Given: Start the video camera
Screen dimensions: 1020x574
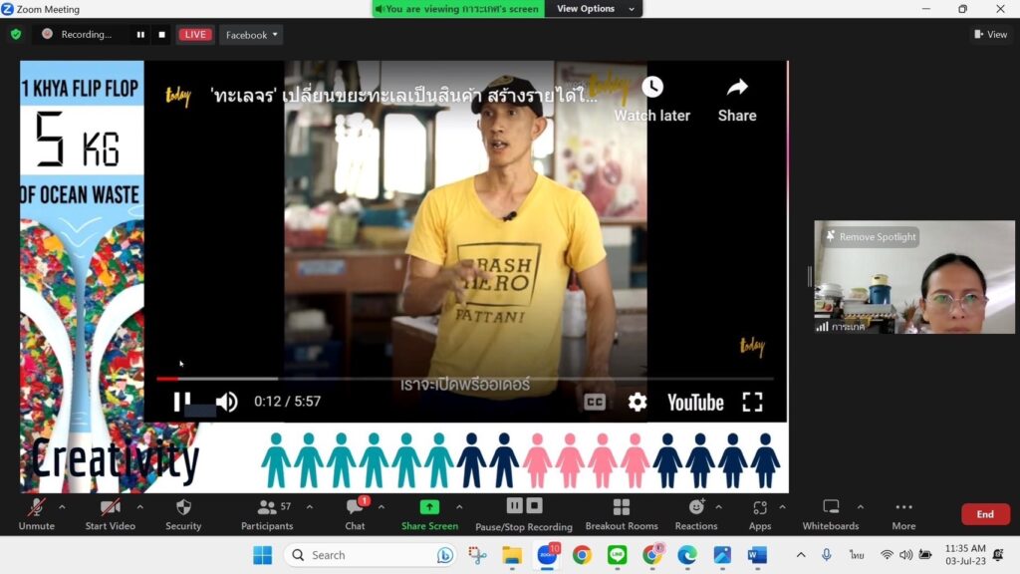Looking at the screenshot, I should 110,508.
